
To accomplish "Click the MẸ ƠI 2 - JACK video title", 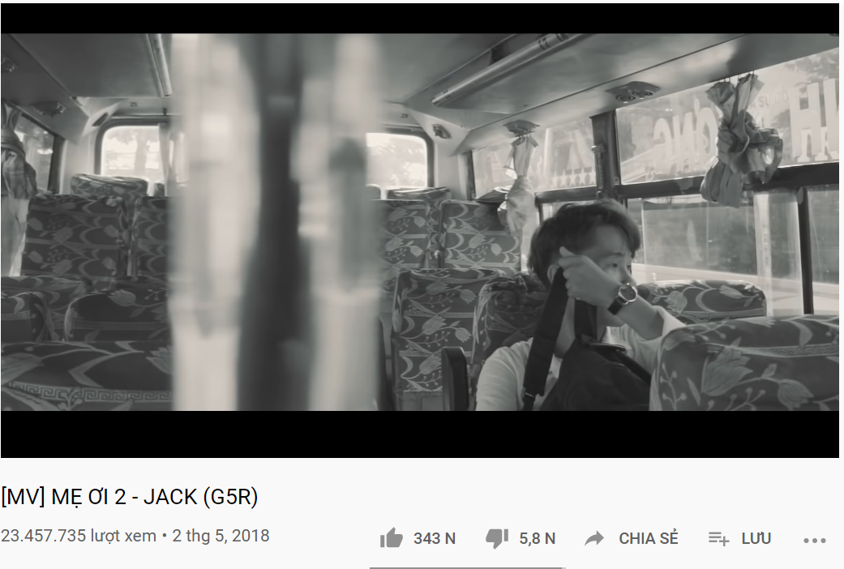I will tap(129, 496).
